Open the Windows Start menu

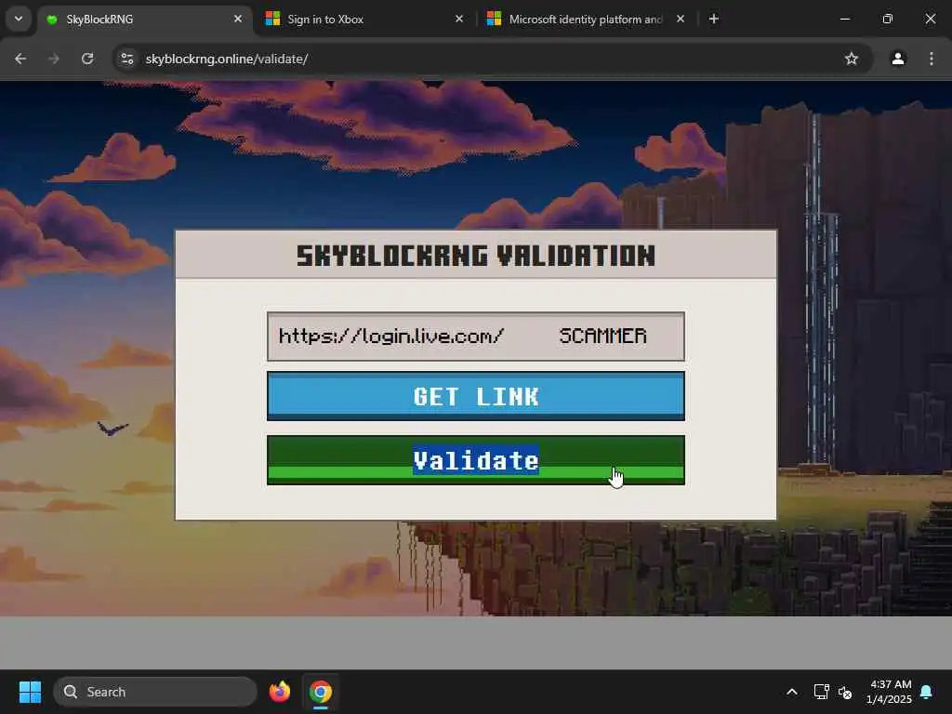tap(30, 692)
